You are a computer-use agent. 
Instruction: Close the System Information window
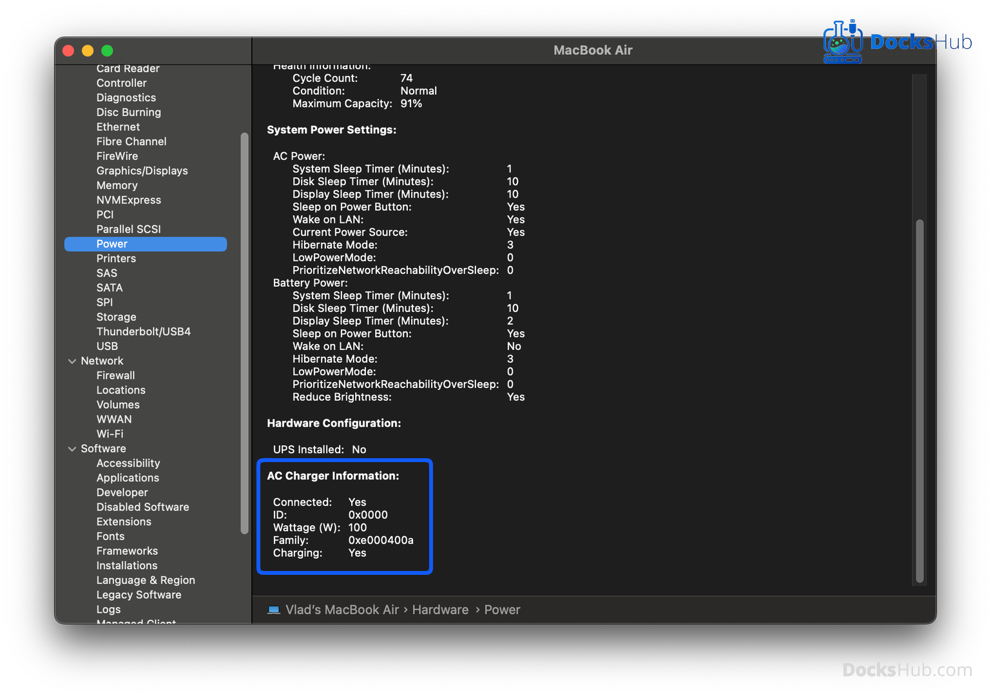click(x=68, y=50)
